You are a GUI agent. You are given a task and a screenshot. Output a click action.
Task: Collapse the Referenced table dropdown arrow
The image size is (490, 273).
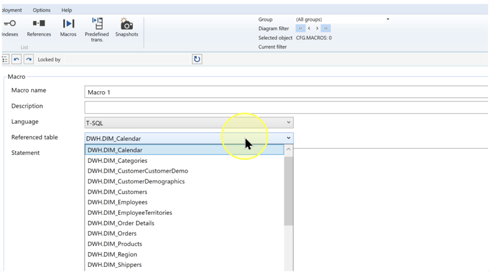pyautogui.click(x=288, y=138)
